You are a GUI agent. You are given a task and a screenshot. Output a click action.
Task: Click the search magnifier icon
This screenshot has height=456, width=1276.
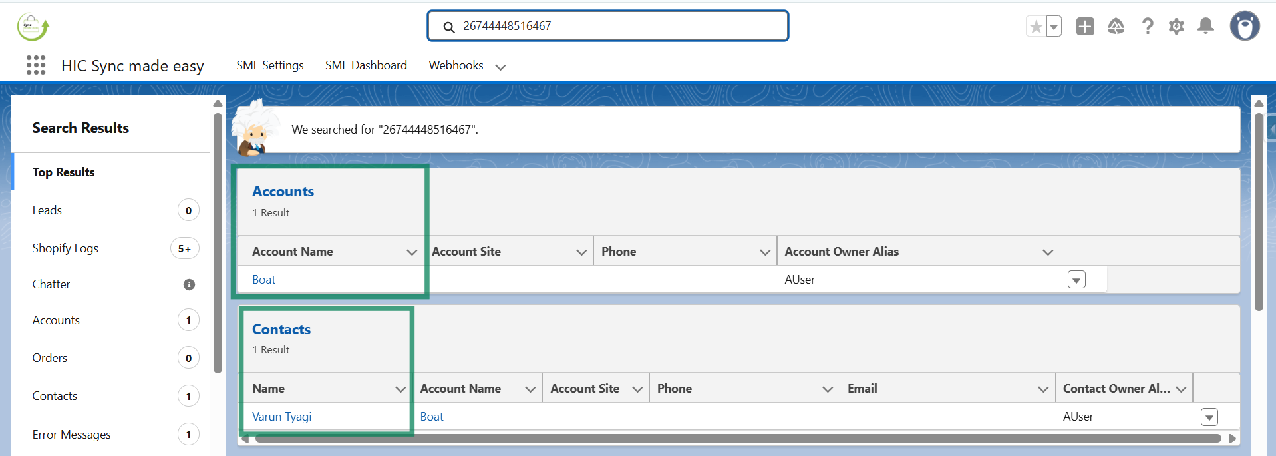coord(449,27)
